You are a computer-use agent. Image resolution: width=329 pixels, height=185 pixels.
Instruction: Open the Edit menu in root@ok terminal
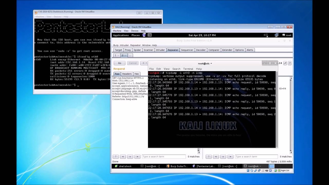pos(159,69)
